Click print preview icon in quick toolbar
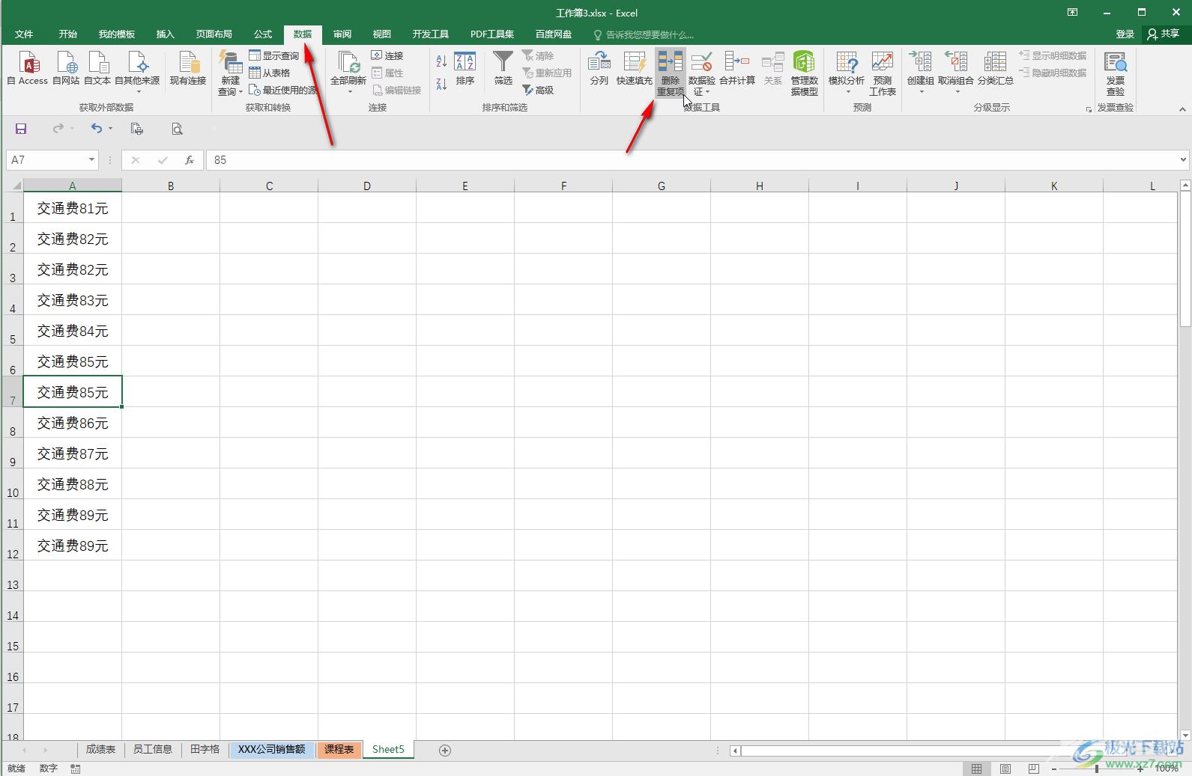 177,129
